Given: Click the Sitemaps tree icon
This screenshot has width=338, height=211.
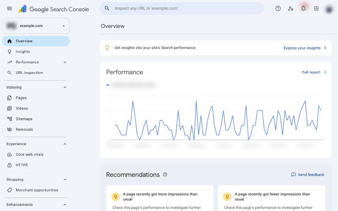Looking at the screenshot, I should click(9, 119).
